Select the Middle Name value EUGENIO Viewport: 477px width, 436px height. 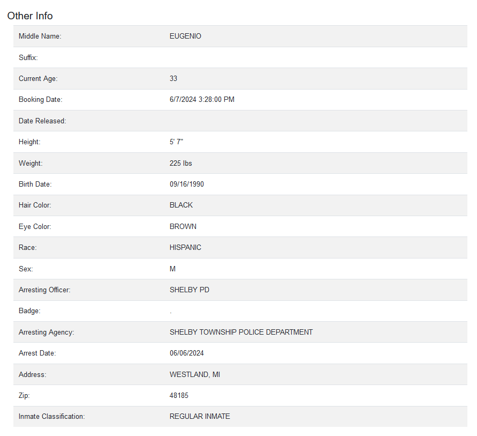click(185, 36)
